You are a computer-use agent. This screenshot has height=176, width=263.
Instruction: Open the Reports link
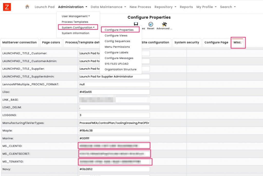[186, 7]
